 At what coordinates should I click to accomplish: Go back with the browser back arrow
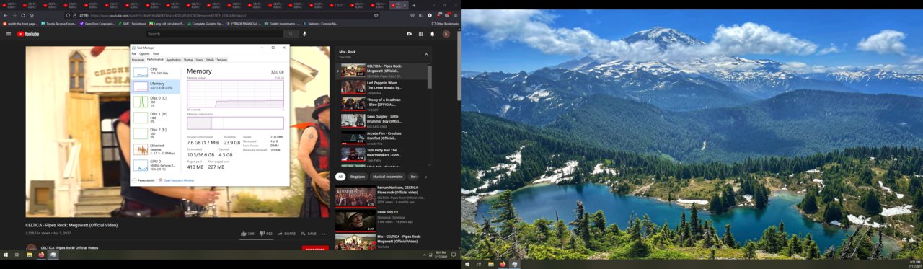click(x=6, y=15)
